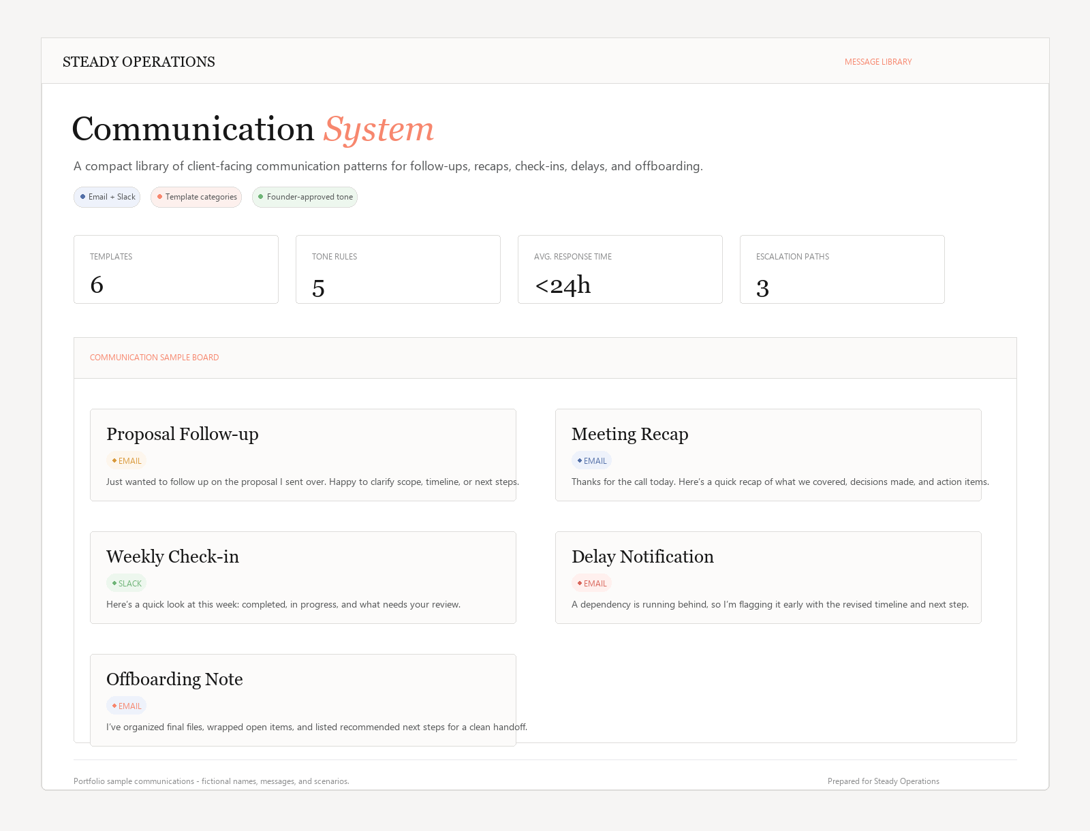The width and height of the screenshot is (1090, 831).
Task: Select the Founder-approved tone tag
Action: 305,197
